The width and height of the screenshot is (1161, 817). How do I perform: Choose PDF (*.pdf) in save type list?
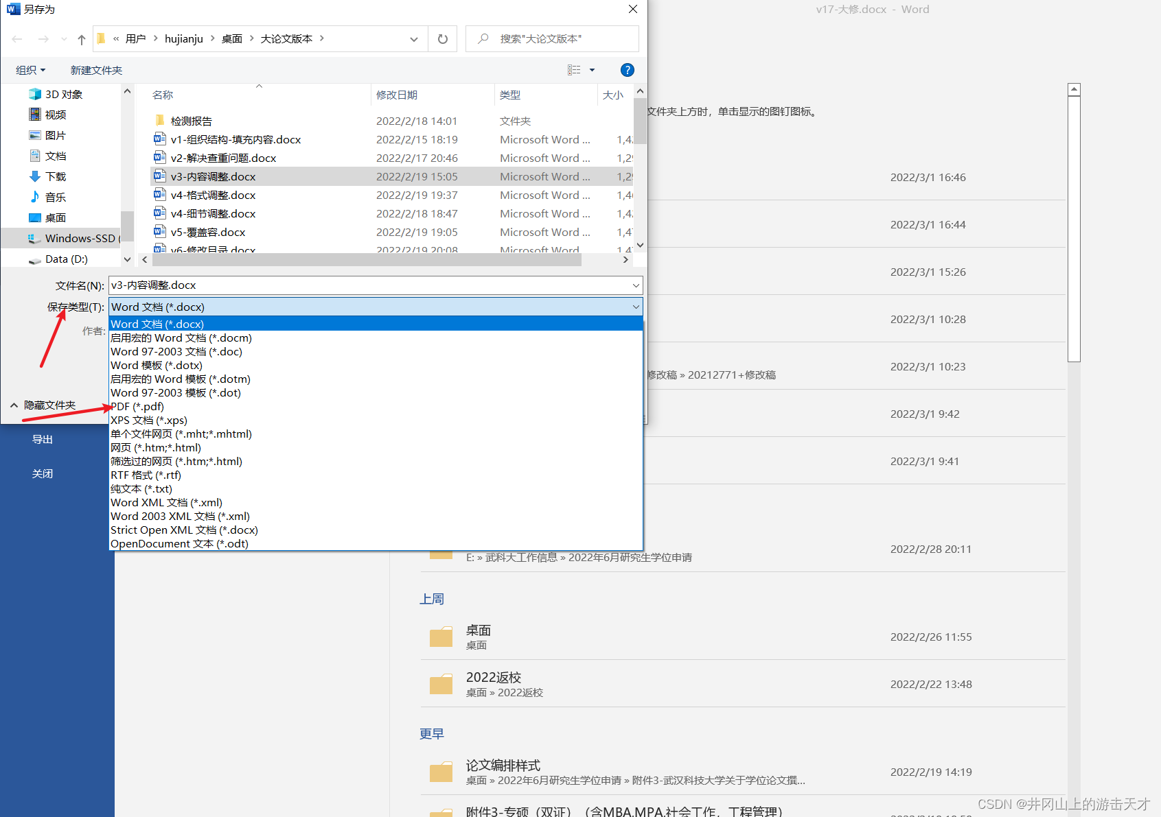click(376, 406)
